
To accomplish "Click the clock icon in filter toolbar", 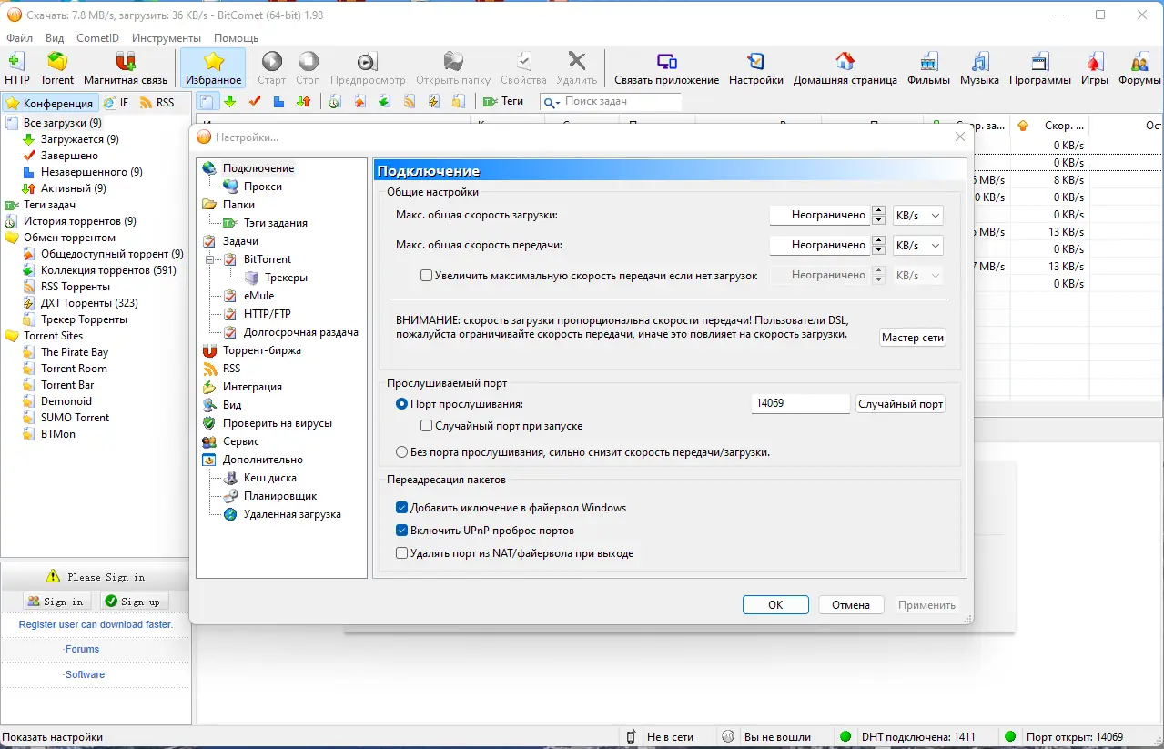I will point(335,101).
